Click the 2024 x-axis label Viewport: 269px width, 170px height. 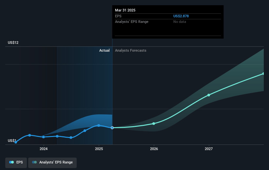[x=44, y=149]
